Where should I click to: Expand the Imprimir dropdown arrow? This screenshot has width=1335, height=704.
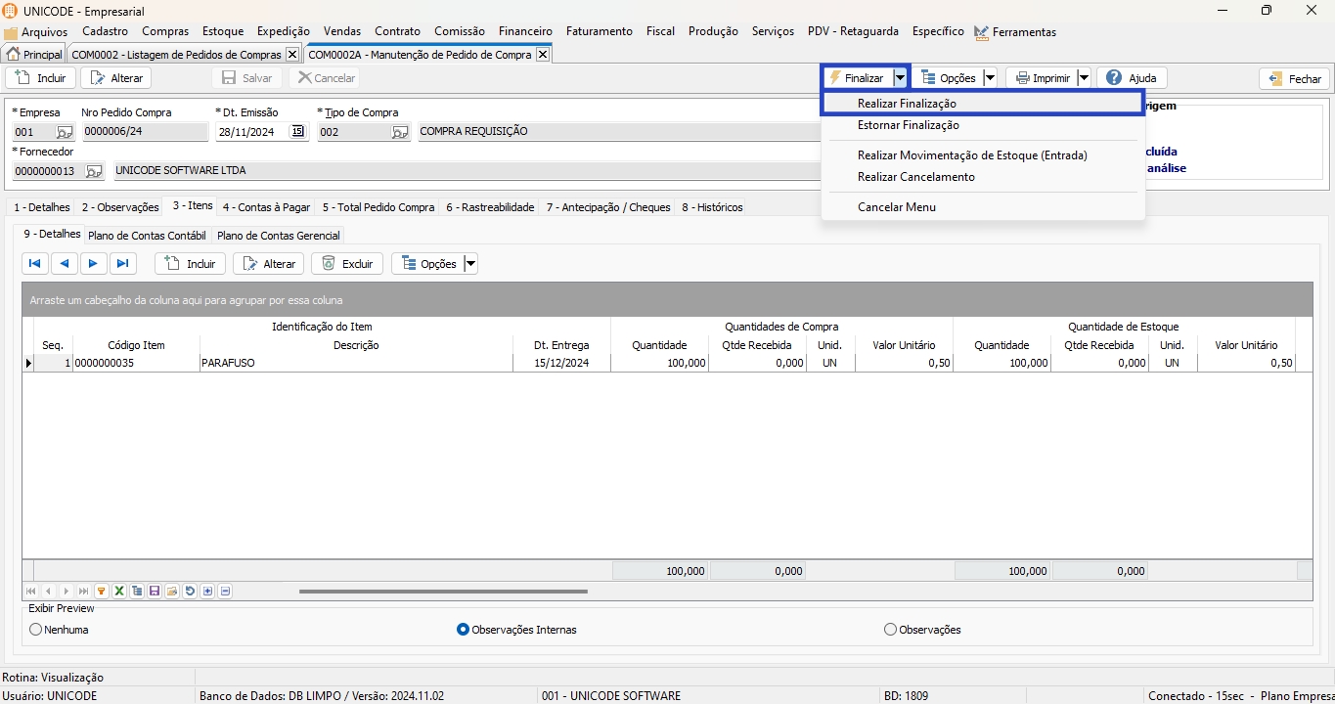[1084, 78]
